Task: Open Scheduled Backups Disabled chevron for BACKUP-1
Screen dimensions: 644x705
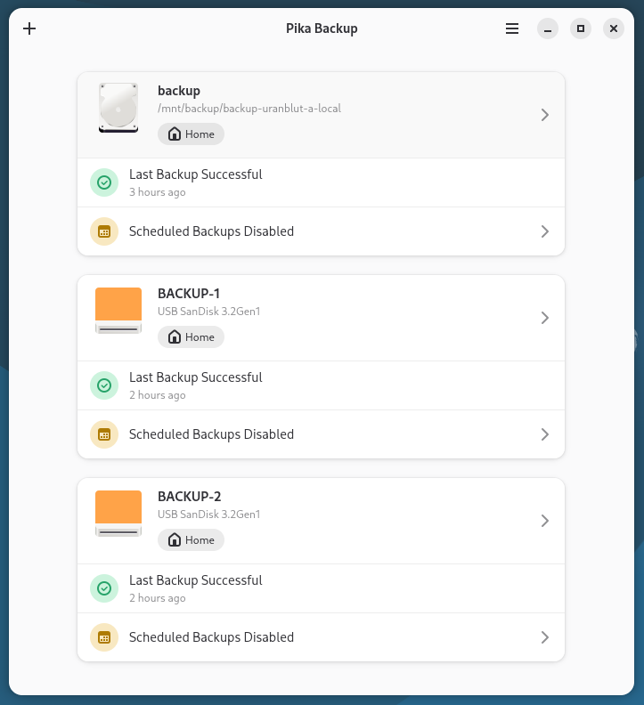Action: pos(544,434)
